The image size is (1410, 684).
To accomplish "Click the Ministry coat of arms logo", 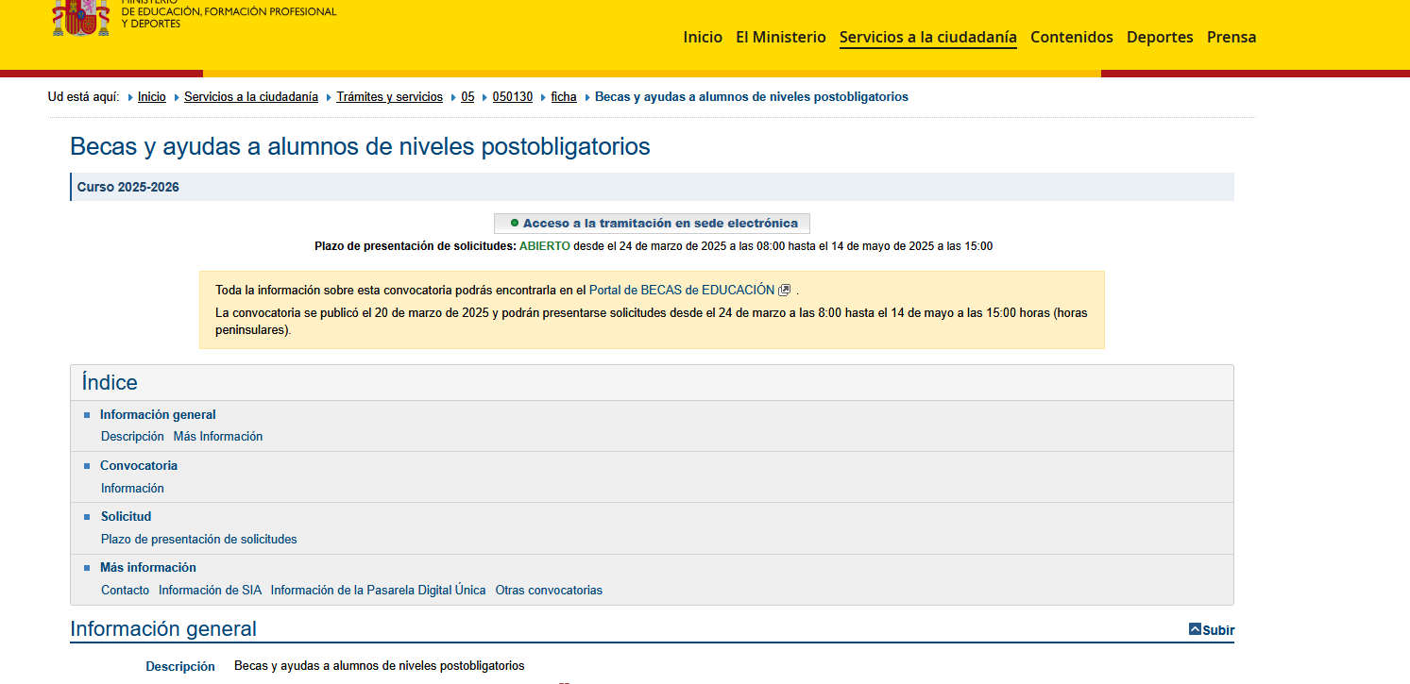I will point(80,18).
